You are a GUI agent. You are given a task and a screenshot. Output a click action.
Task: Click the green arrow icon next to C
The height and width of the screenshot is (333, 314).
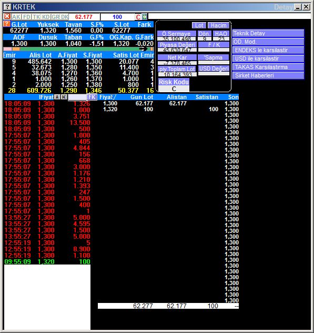coord(145,16)
